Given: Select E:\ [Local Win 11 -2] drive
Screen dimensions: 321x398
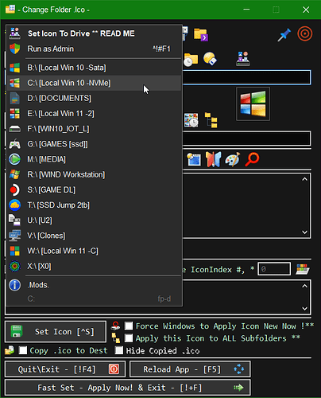Looking at the screenshot, I should [94, 114].
